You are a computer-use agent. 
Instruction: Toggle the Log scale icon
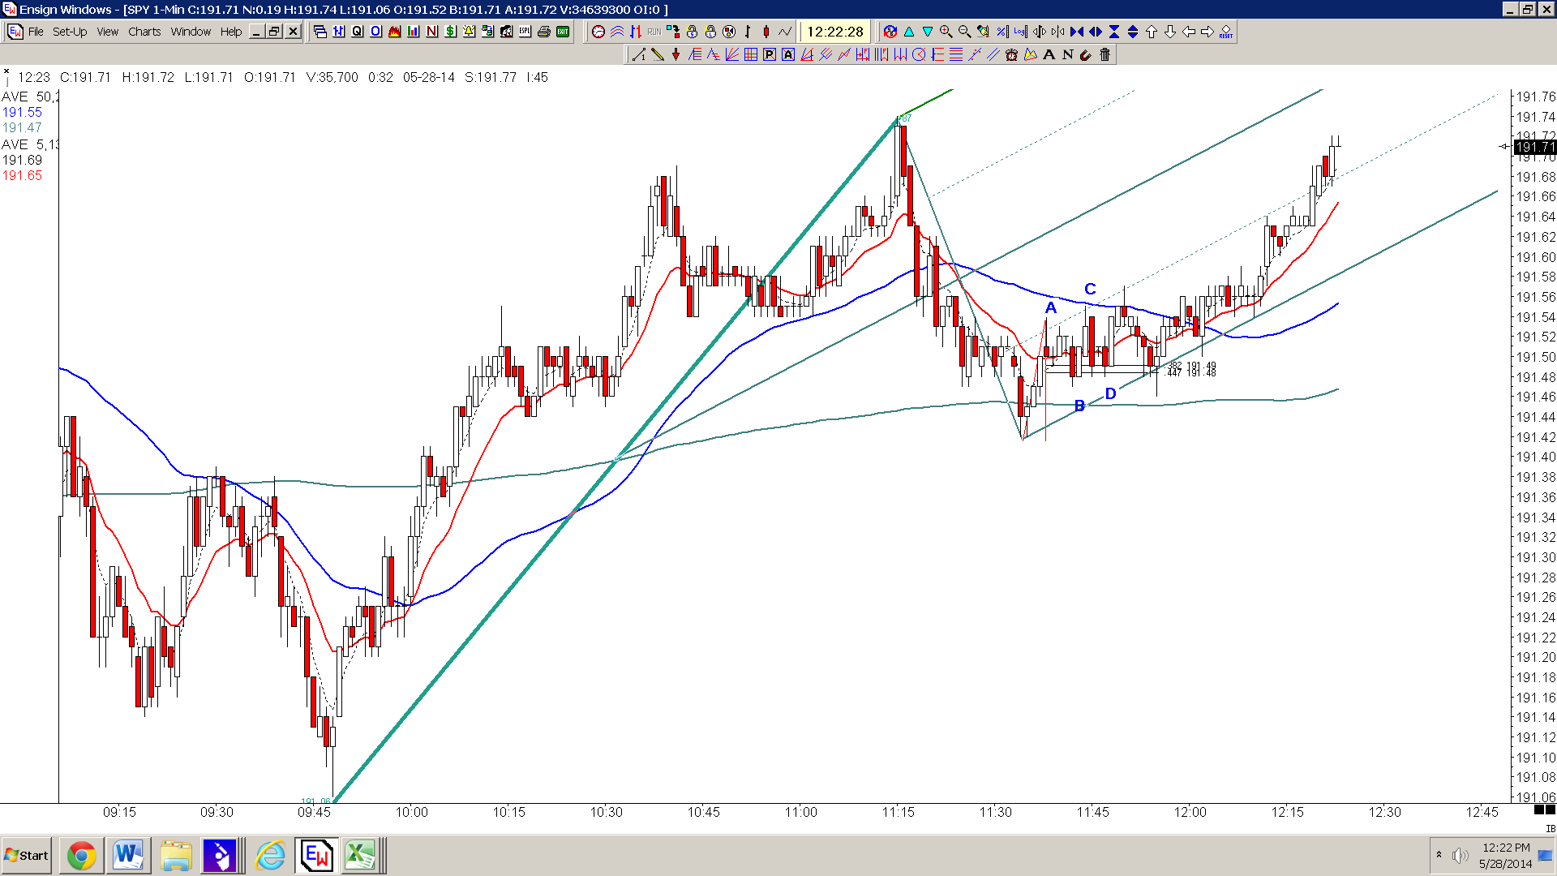pos(1021,32)
